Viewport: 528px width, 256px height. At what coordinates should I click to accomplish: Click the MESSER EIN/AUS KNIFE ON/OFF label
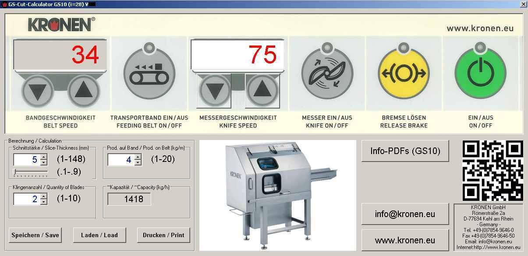tap(327, 122)
